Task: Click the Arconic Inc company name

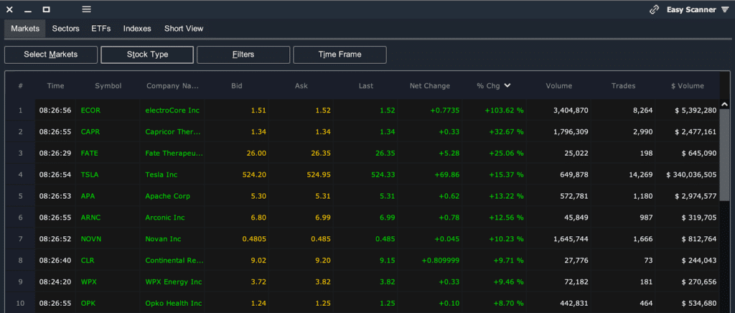Action: point(165,218)
